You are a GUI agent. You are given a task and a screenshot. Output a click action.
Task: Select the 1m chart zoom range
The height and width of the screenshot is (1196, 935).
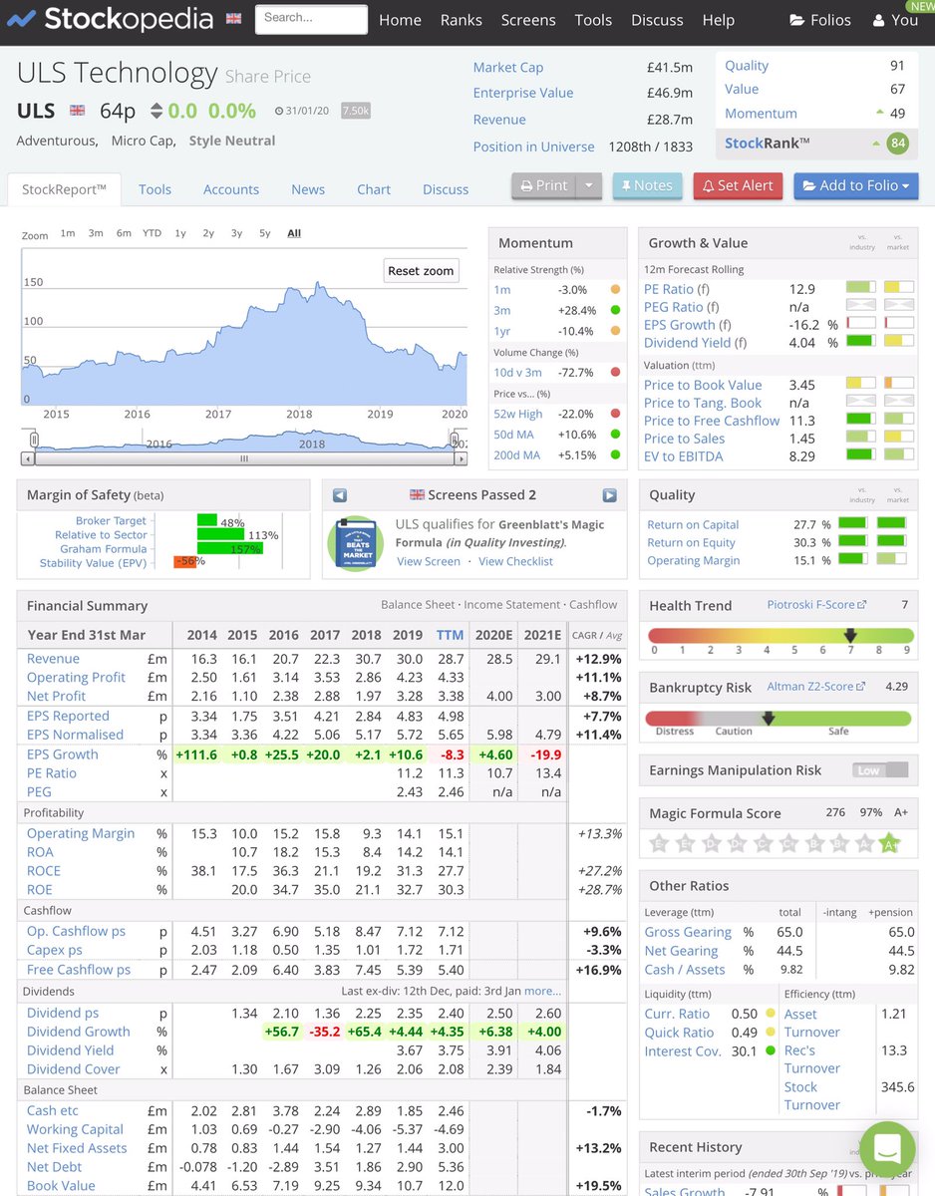(x=68, y=233)
